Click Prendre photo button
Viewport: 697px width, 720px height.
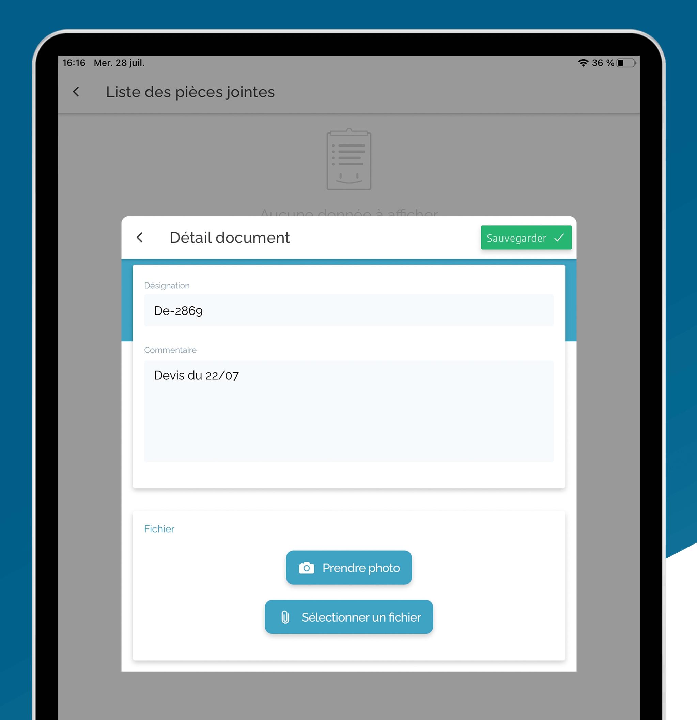click(348, 568)
